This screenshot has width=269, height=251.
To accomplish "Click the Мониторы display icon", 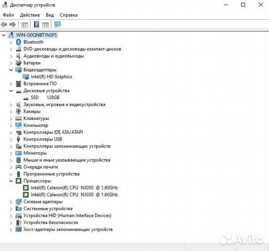I will coord(18,153).
